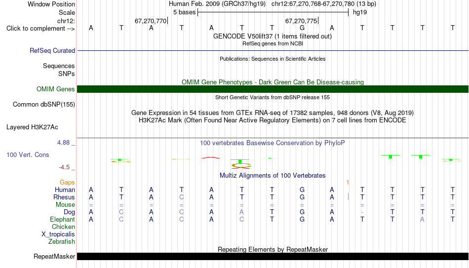
Task: Click the hg19 label beside the scale
Action: pos(360,12)
